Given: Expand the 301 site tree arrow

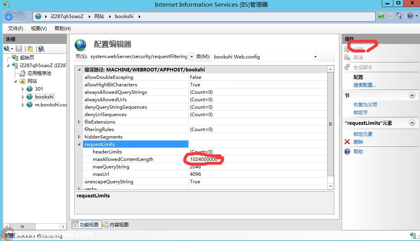Looking at the screenshot, I should tap(23, 89).
